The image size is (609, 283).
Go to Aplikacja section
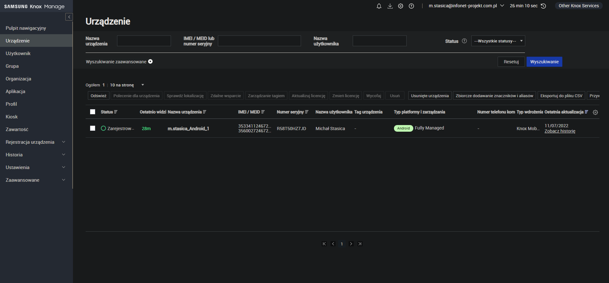click(x=15, y=91)
